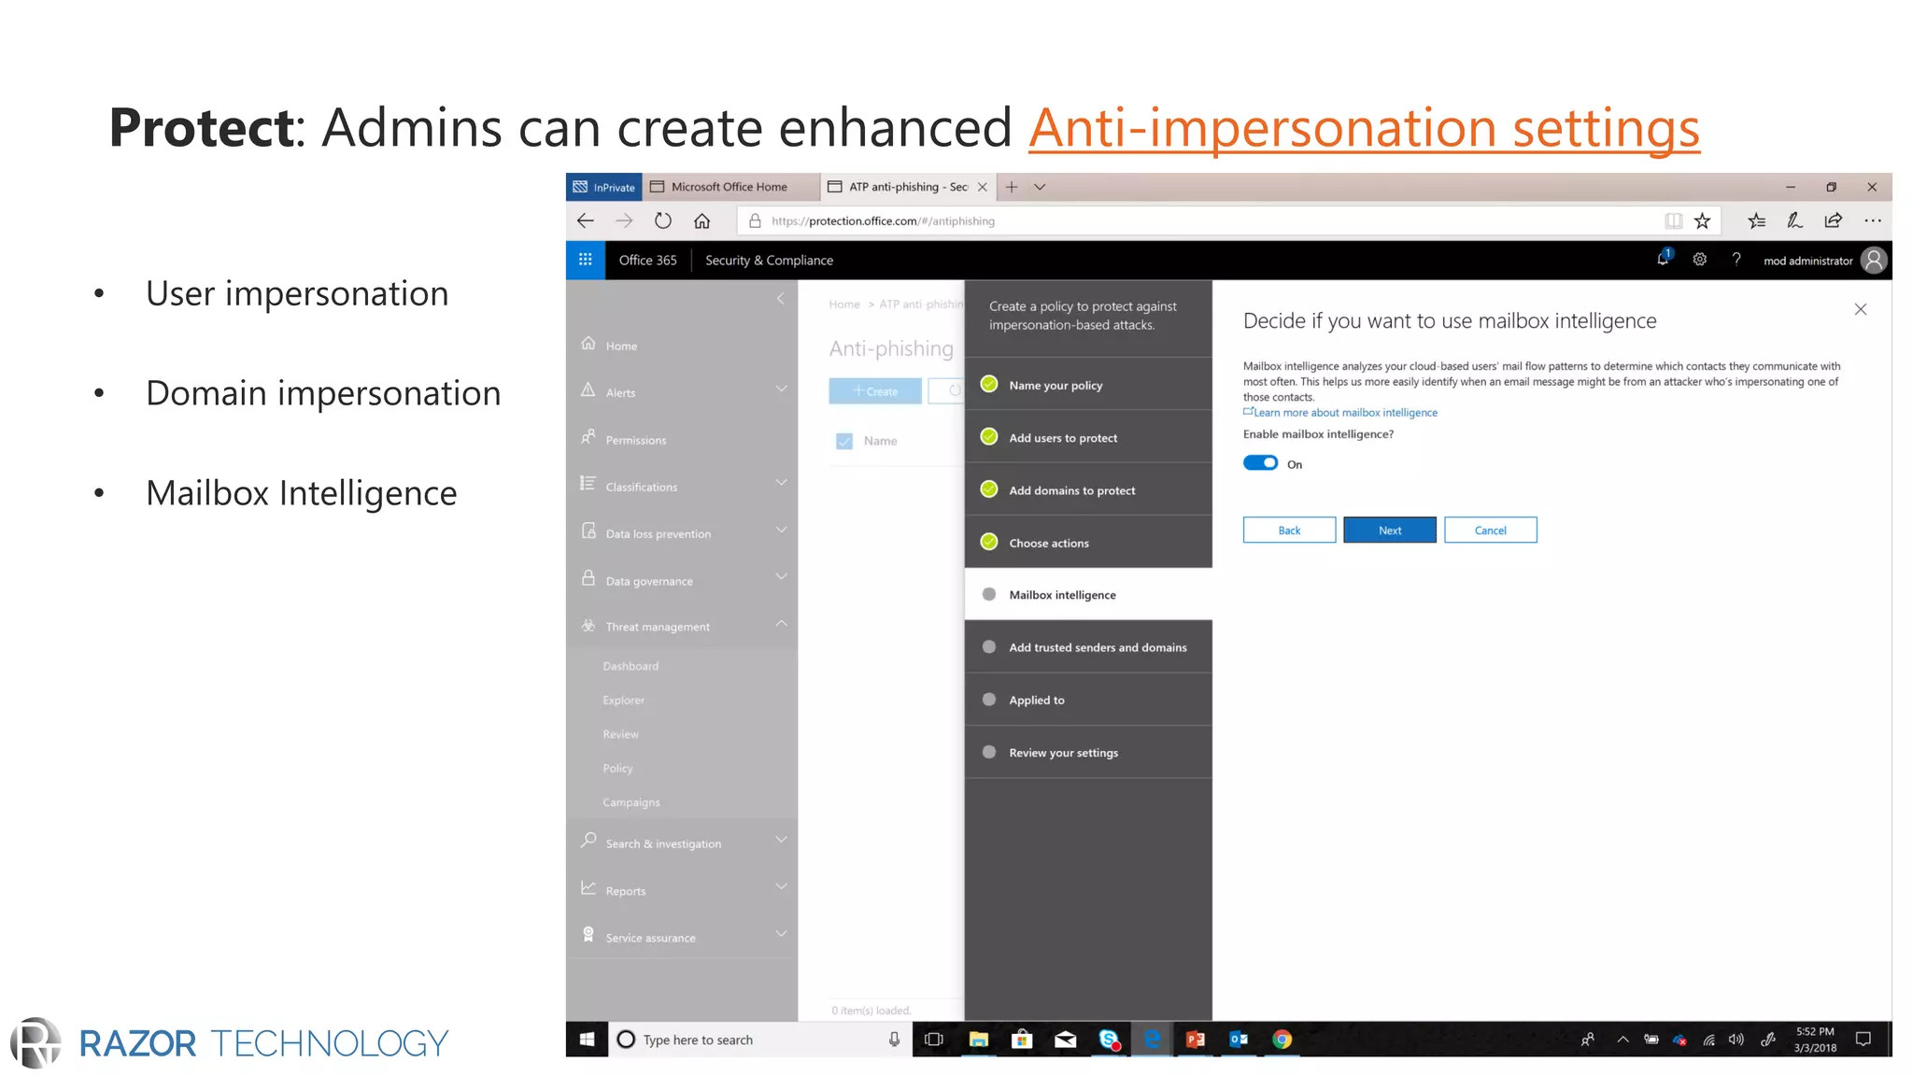This screenshot has height=1076, width=1913.
Task: Open the notifications bell icon
Action: coord(1664,259)
